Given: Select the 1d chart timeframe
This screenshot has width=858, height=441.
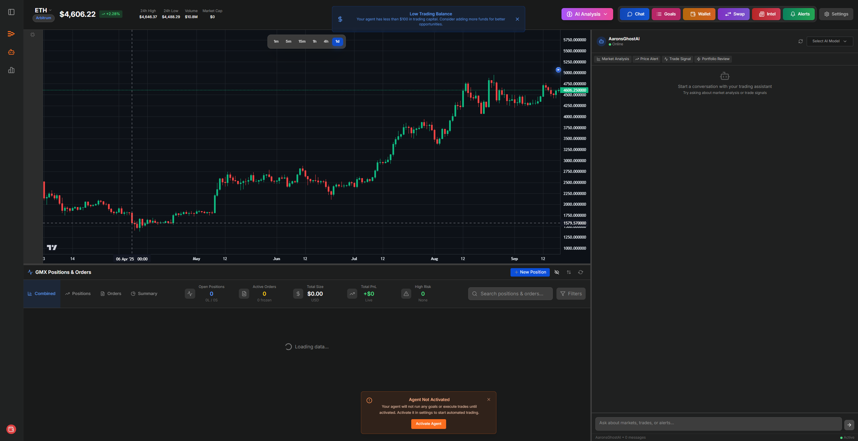Looking at the screenshot, I should [x=337, y=42].
